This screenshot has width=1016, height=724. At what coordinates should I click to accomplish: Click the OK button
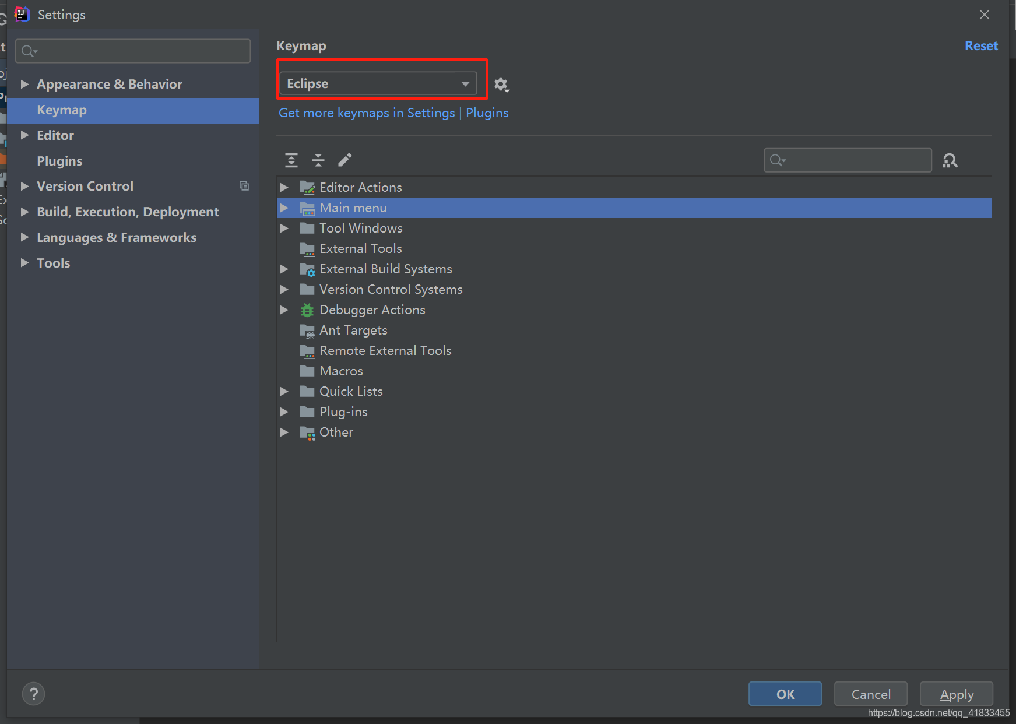(785, 694)
